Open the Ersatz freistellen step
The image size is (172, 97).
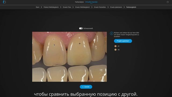click(100, 7)
